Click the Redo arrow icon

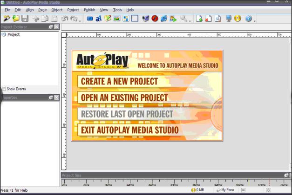(x=74, y=19)
